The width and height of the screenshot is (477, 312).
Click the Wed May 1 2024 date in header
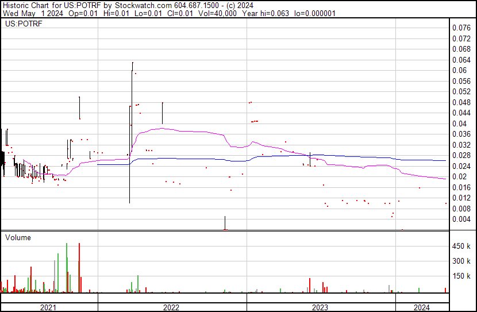pyautogui.click(x=33, y=13)
